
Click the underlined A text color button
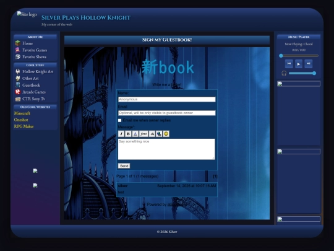[135, 134]
